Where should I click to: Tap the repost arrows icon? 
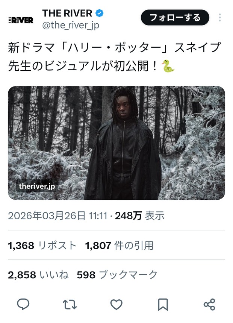70,305
